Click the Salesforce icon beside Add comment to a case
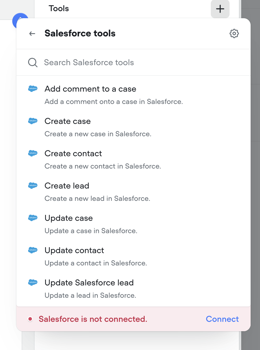260x350 pixels. 33,88
